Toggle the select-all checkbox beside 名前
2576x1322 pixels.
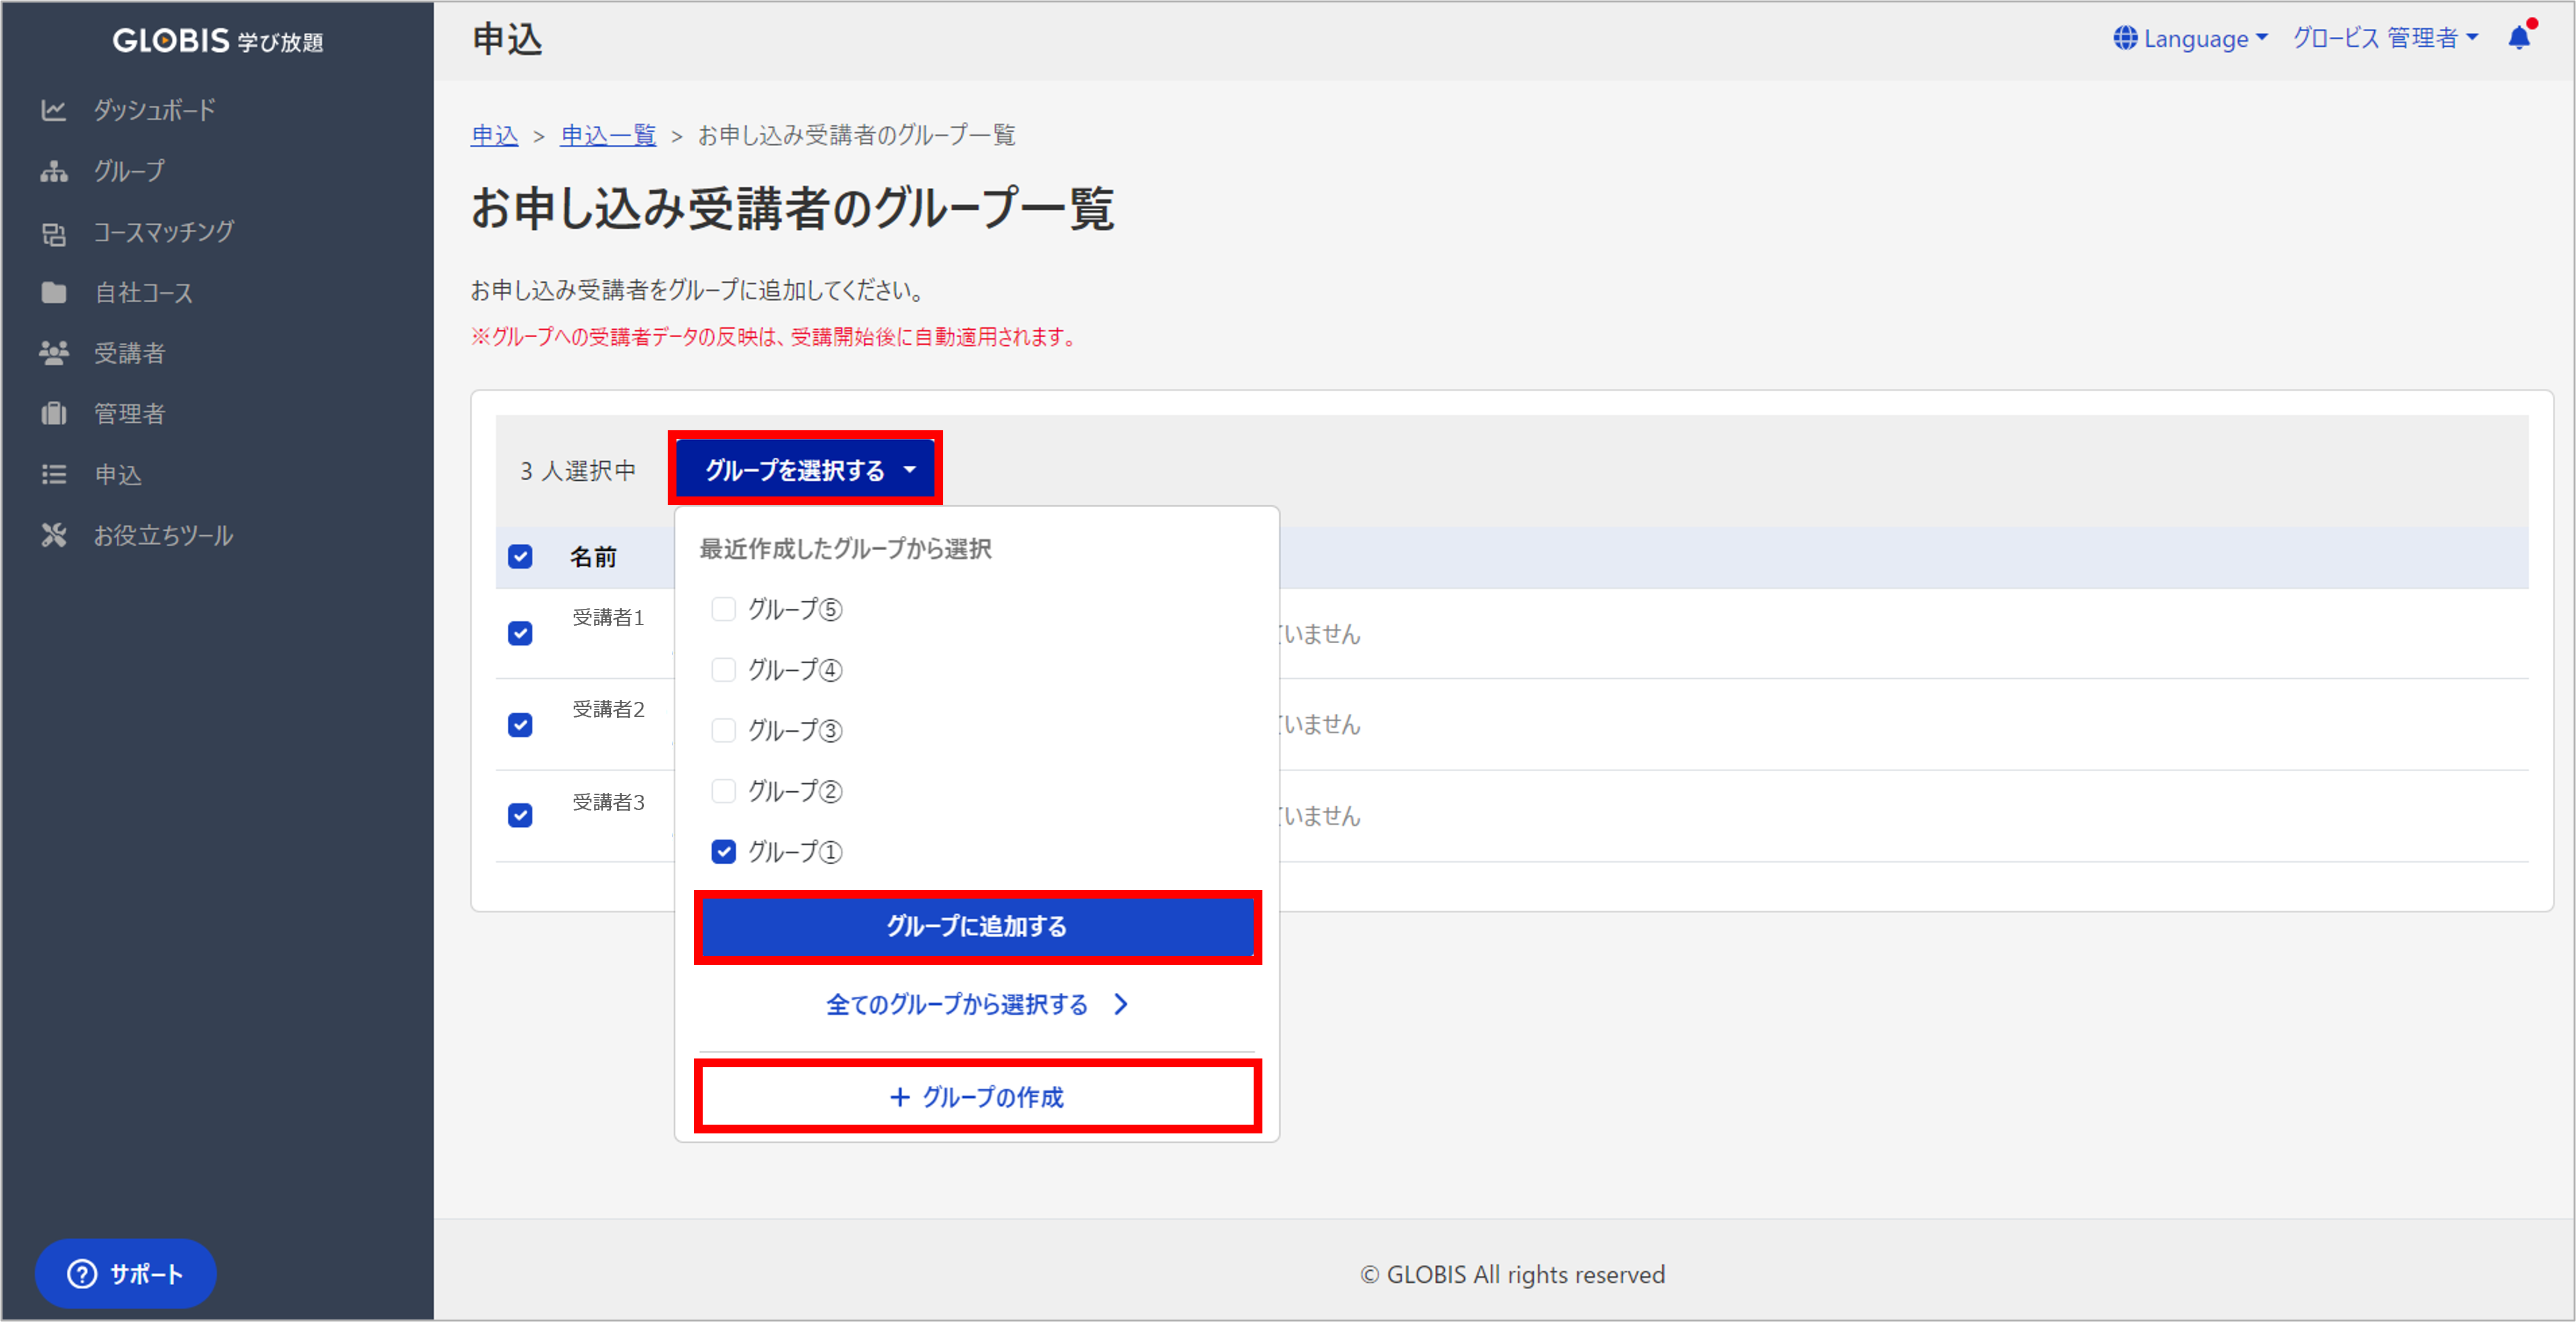(x=520, y=557)
